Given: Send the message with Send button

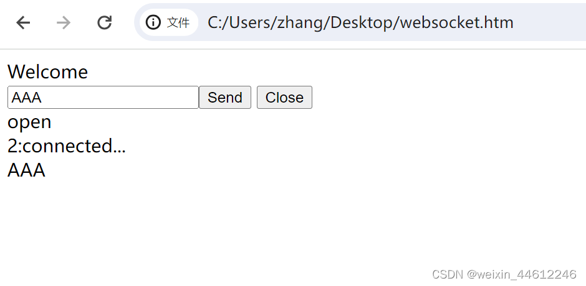Looking at the screenshot, I should point(225,98).
